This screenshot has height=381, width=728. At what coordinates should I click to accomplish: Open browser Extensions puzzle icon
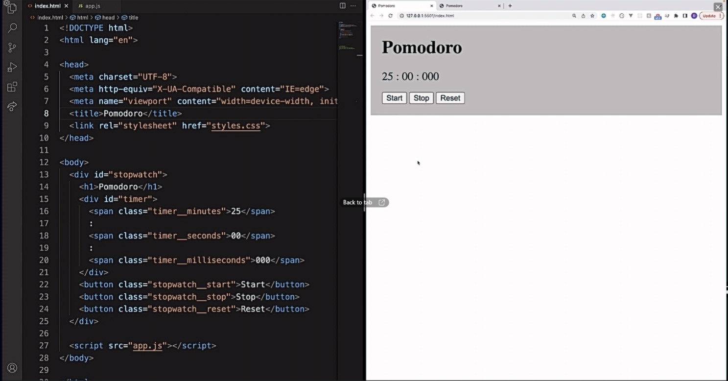tap(676, 16)
